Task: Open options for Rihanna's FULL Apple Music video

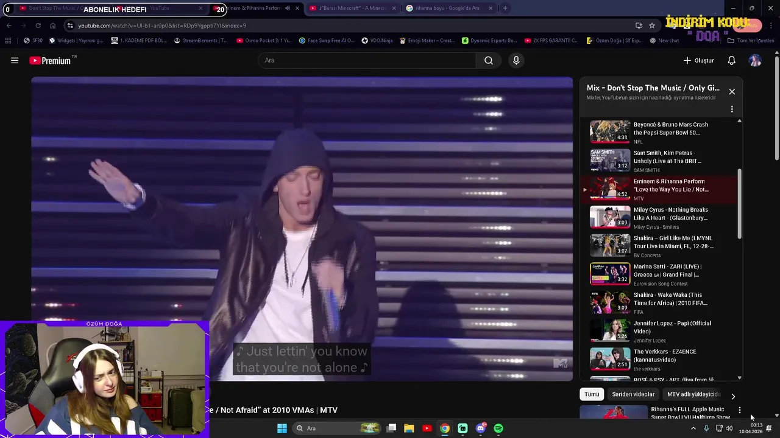Action: point(740,410)
